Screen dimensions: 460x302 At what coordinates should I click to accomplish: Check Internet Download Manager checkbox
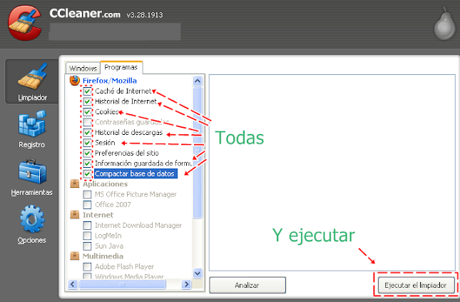87,225
